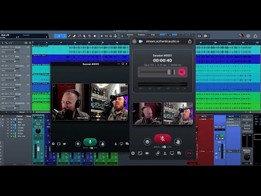Switch to the Group tab in the mixer

(x=28, y=117)
